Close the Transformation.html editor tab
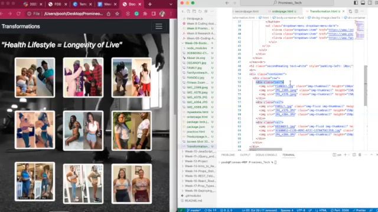This screenshot has height=212, width=378. 344,11
